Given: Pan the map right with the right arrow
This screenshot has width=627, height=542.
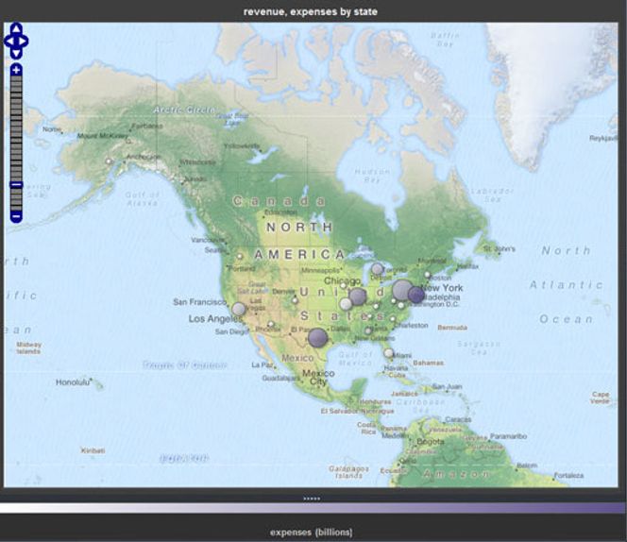Looking at the screenshot, I should [x=24, y=41].
